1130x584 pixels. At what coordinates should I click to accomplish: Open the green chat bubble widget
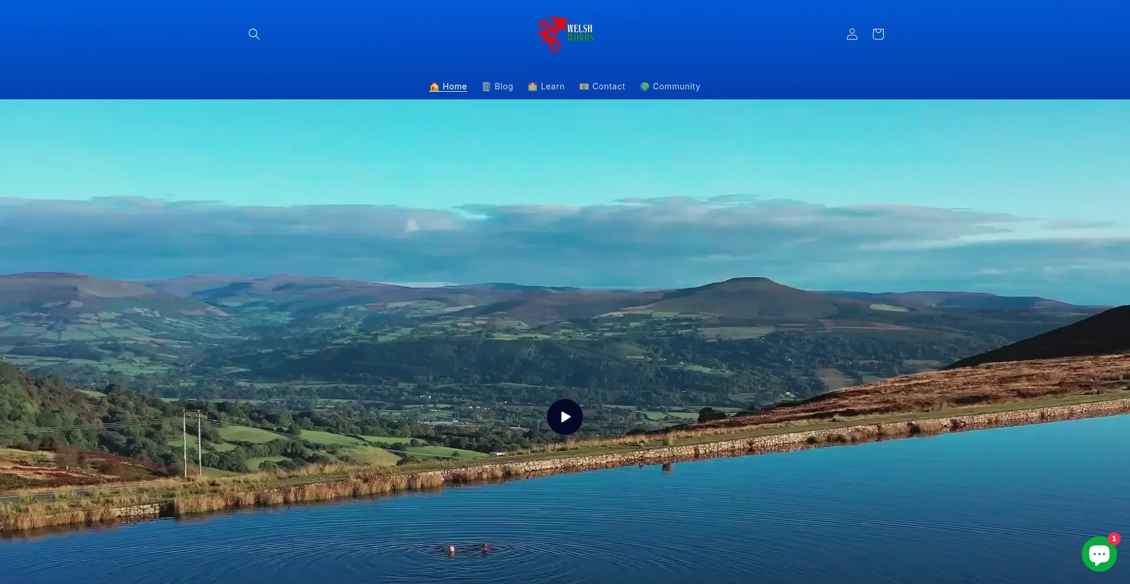click(x=1099, y=553)
